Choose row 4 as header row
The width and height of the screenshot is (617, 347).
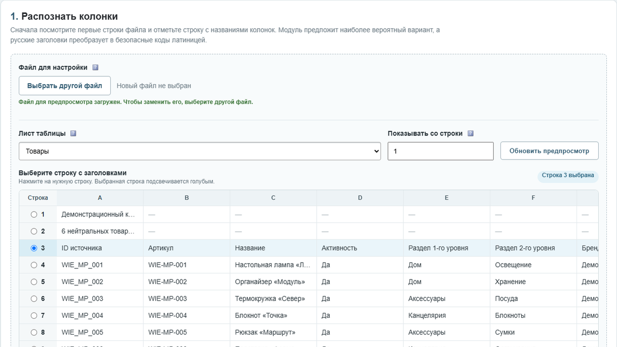tap(34, 265)
